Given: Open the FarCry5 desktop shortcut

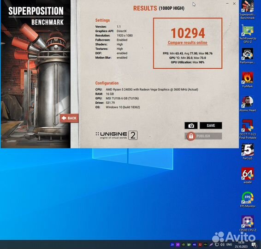Looking at the screenshot, I should pos(247,152).
